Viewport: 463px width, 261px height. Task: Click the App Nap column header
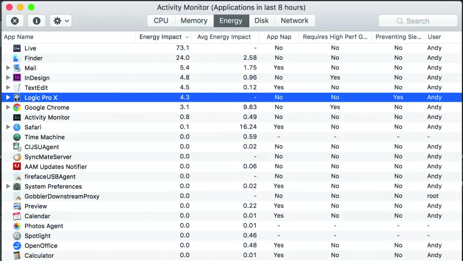click(279, 37)
